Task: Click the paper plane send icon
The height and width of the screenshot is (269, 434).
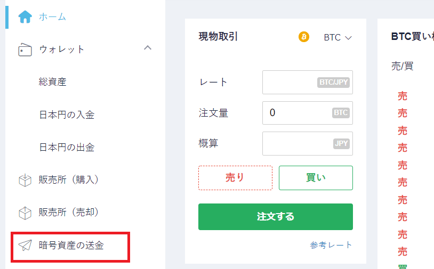Action: tap(25, 245)
